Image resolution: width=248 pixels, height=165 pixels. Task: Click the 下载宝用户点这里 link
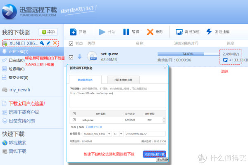pos(27,104)
